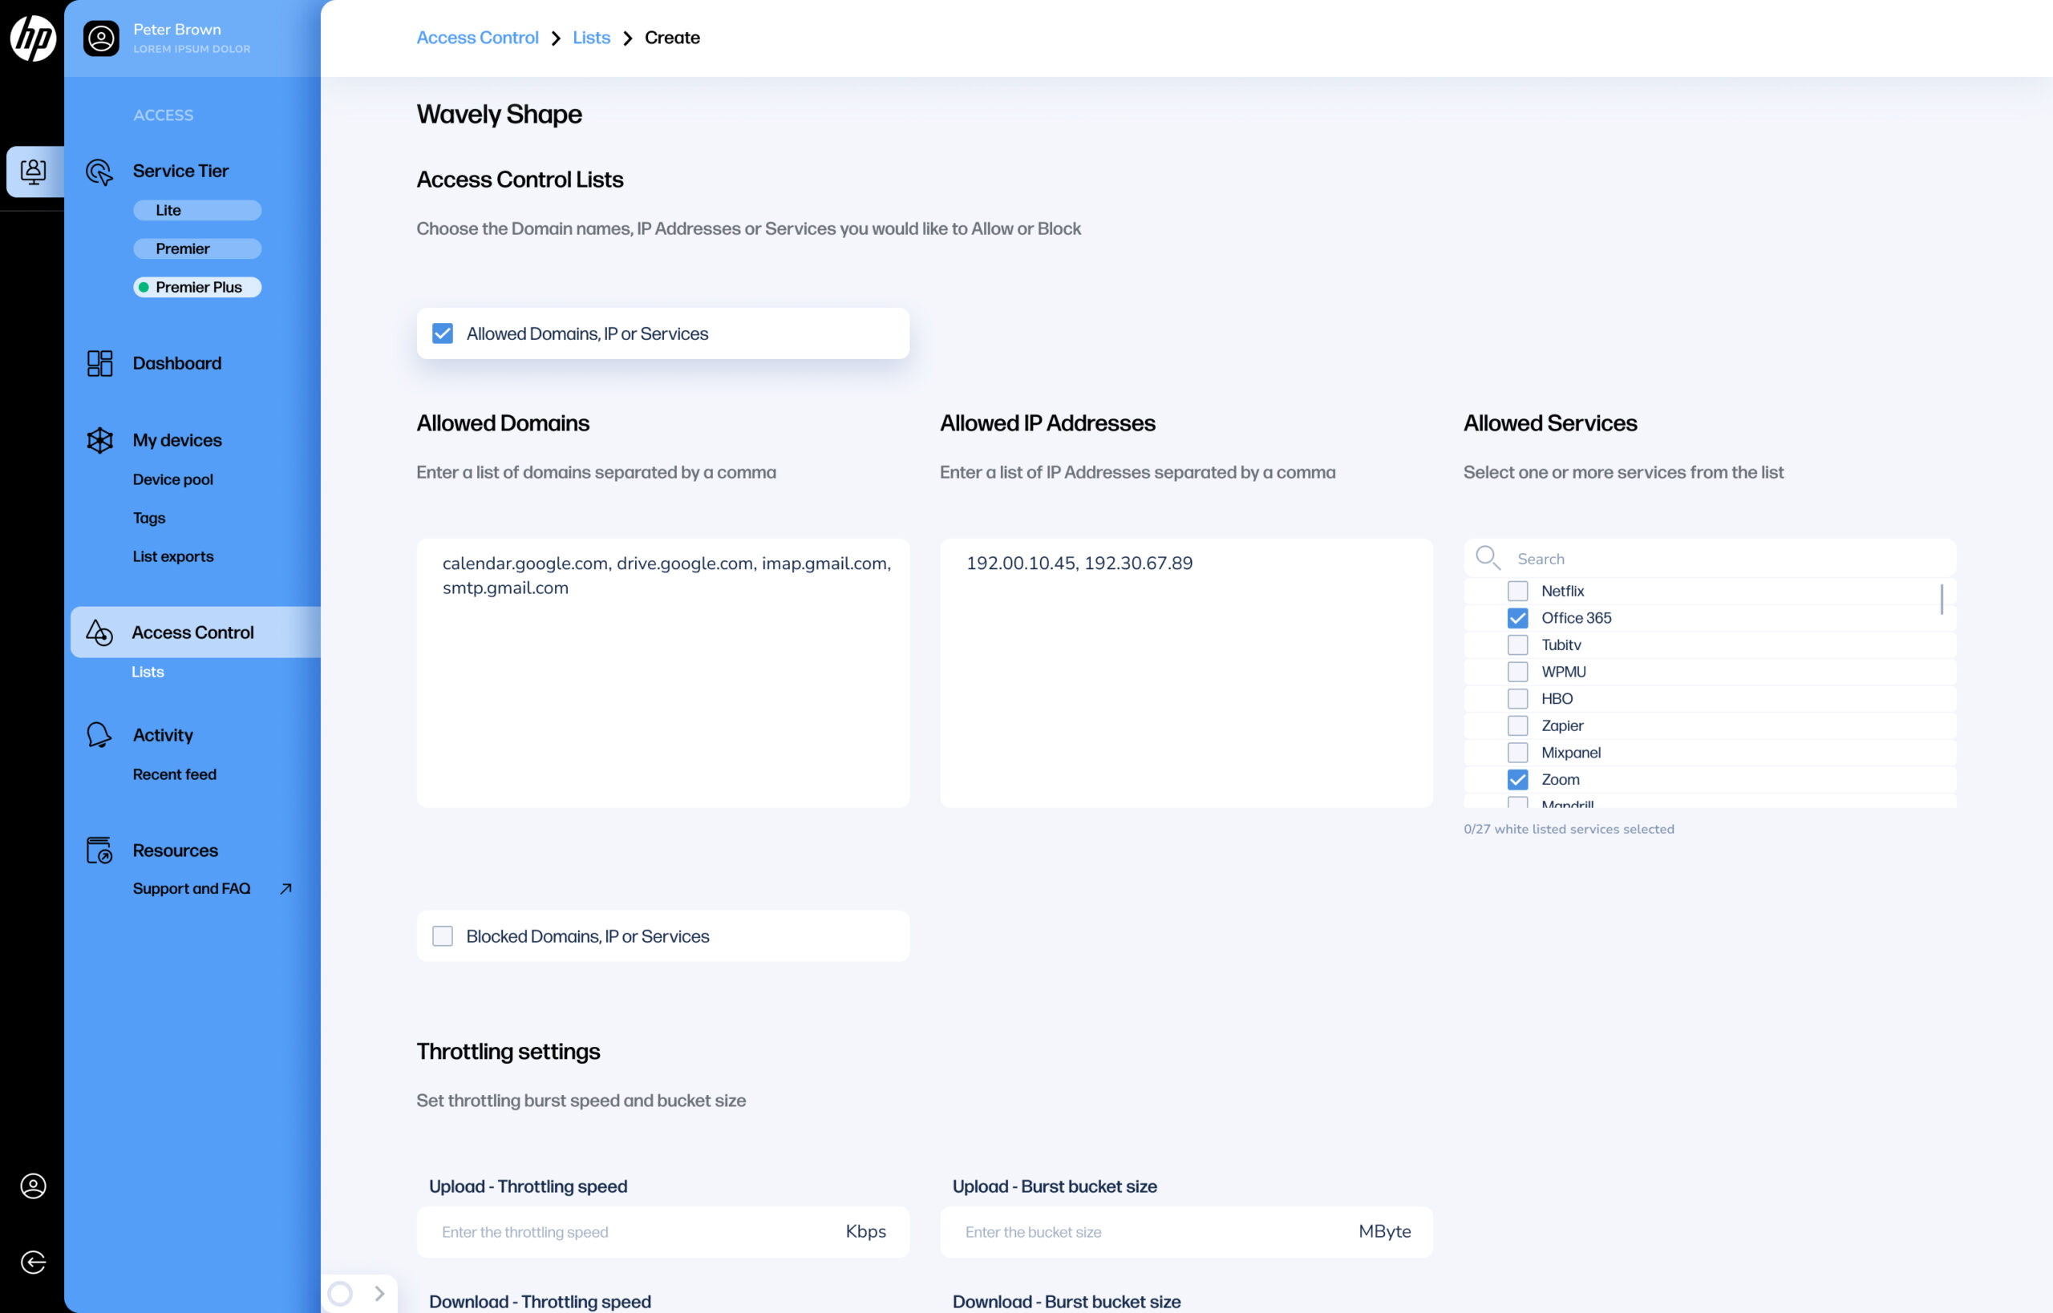The height and width of the screenshot is (1313, 2053).
Task: Enable Blocked Domains, IP or Services checkbox
Action: click(442, 936)
